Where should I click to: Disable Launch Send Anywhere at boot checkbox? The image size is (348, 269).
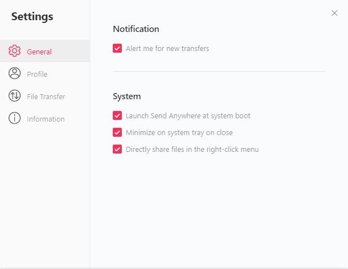(x=117, y=115)
